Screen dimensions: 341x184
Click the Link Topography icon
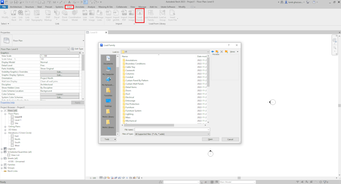(37, 15)
